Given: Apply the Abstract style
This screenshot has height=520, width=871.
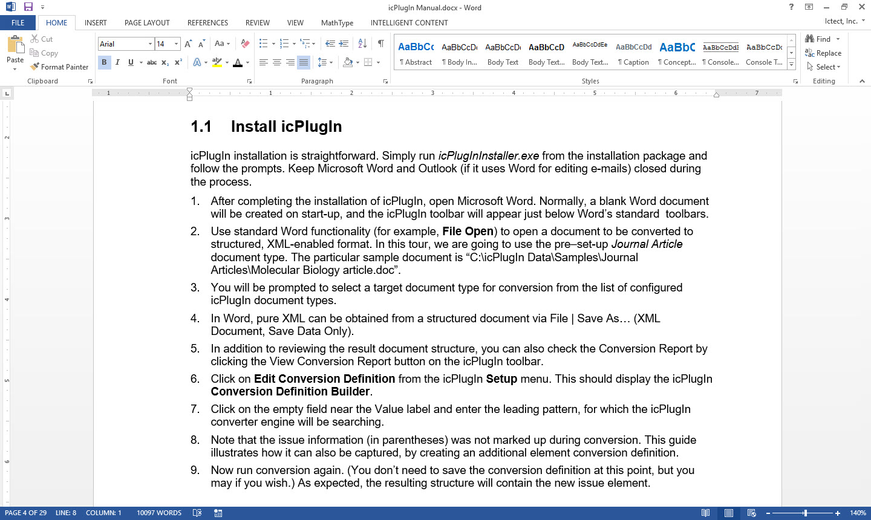Looking at the screenshot, I should [x=416, y=53].
